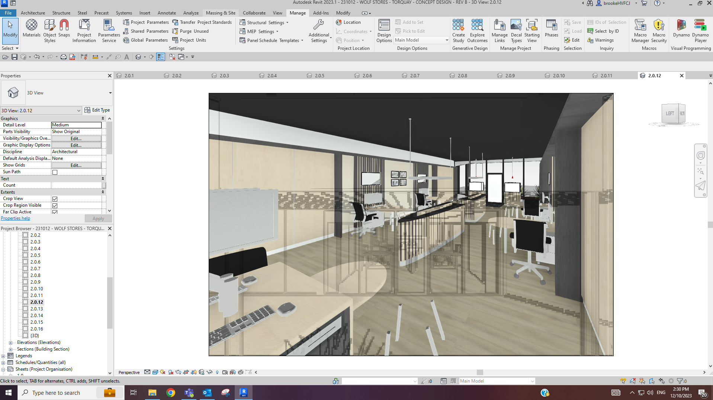713x400 pixels.
Task: Disable Crop Region Visible
Action: coord(55,205)
